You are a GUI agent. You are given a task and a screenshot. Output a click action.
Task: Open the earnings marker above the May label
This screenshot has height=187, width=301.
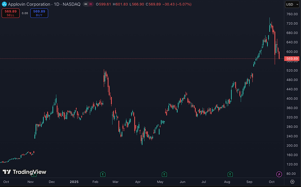pos(164,174)
